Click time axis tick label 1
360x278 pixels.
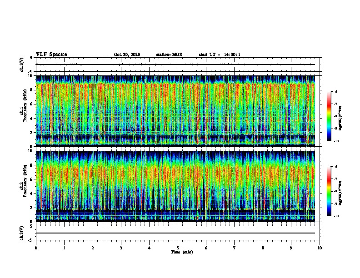click(x=64, y=248)
